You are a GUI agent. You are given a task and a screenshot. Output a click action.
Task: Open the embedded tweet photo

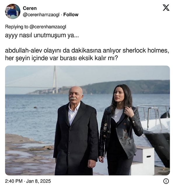(87, 121)
